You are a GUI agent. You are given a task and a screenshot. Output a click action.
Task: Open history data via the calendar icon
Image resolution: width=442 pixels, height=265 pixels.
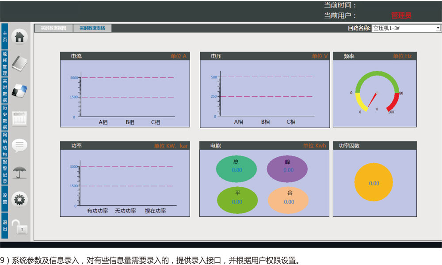[x=19, y=118]
